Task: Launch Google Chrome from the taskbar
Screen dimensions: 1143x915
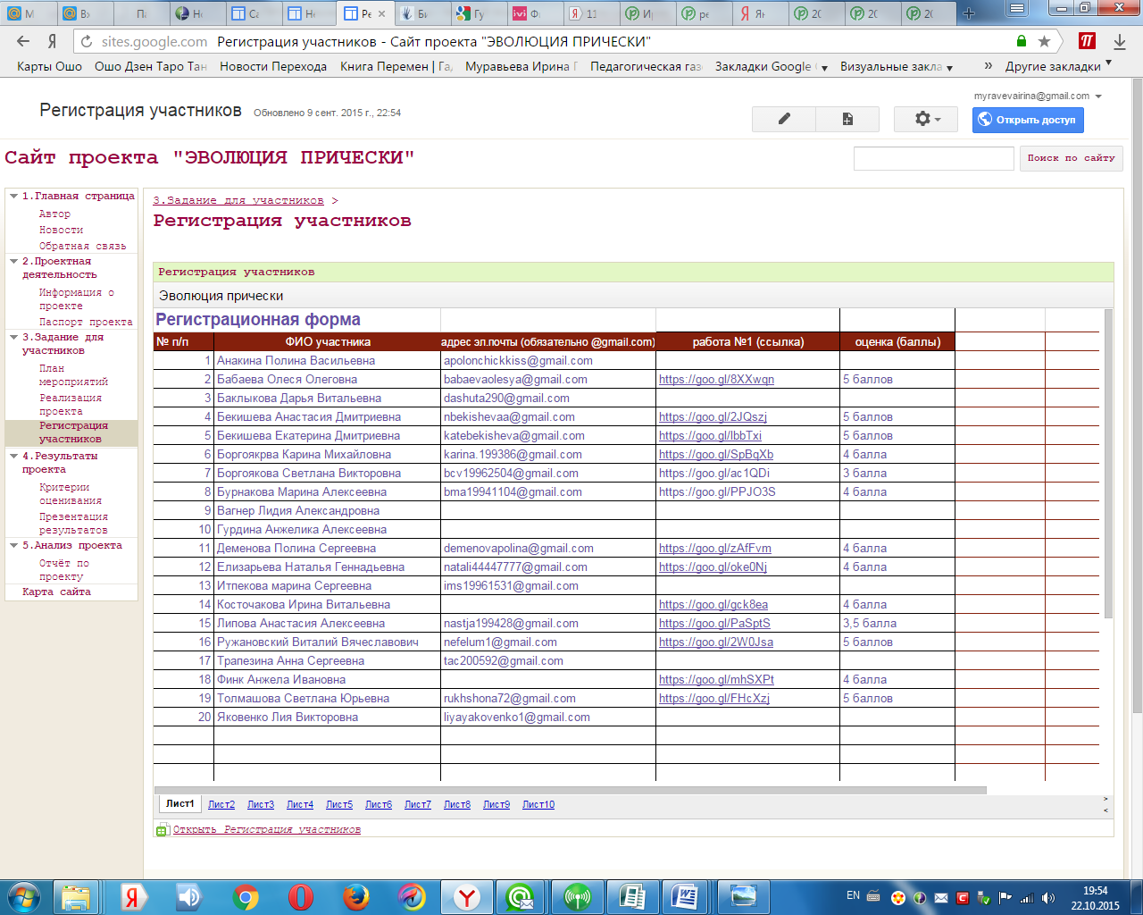Action: [246, 897]
